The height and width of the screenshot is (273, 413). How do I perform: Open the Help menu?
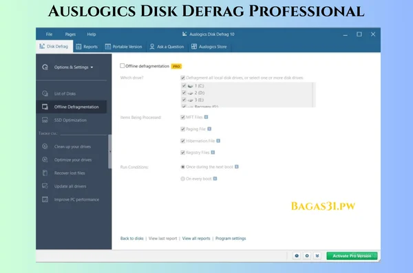[92, 34]
